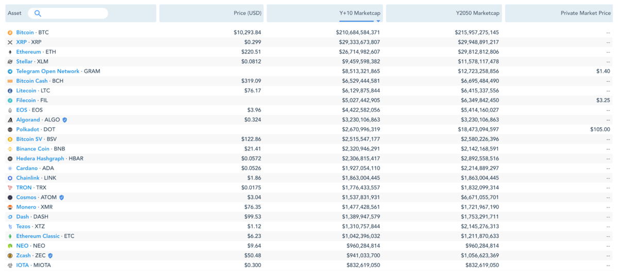Select Zcash price $50.48

coord(253,255)
